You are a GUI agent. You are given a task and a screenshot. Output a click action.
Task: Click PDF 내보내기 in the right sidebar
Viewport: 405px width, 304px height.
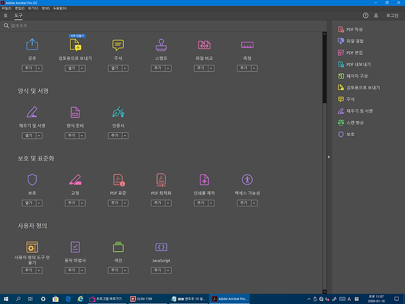click(354, 64)
